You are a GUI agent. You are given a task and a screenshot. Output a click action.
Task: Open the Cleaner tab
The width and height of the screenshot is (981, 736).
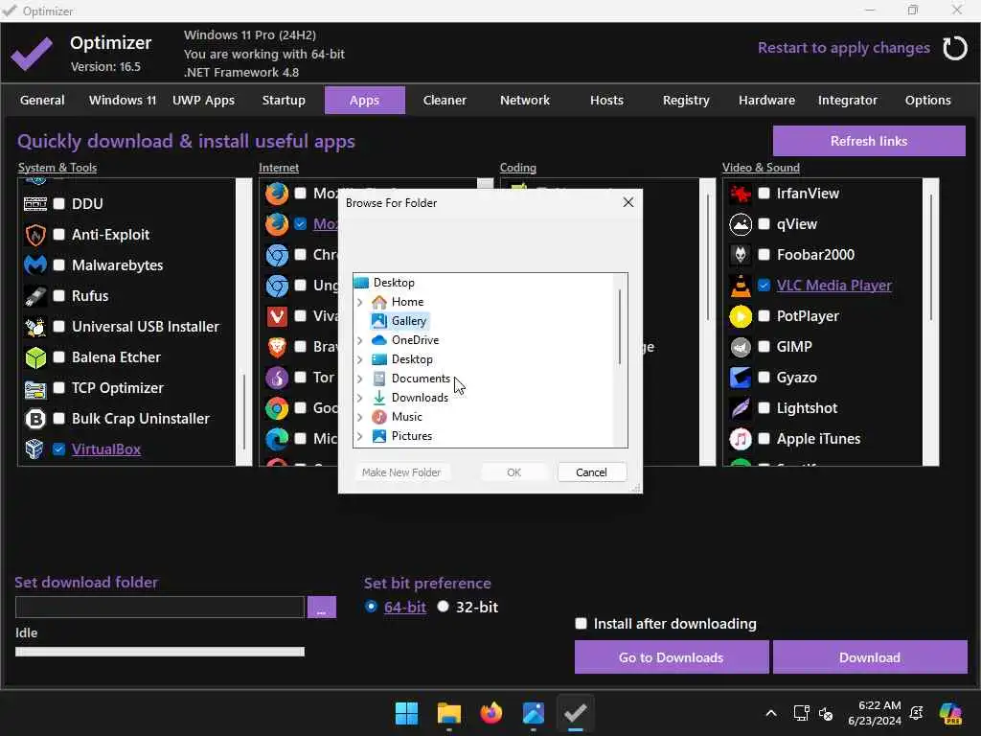(x=445, y=100)
